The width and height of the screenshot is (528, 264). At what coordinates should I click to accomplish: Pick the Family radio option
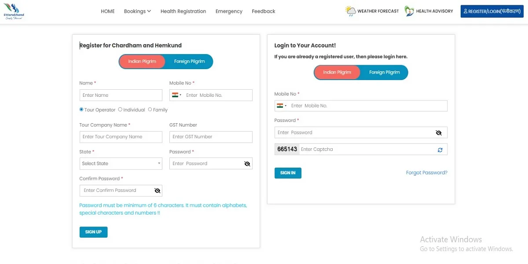tap(150, 110)
